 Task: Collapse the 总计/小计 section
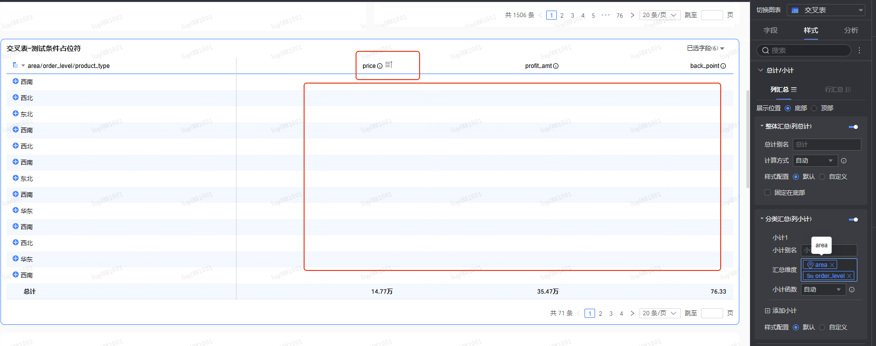pos(761,71)
